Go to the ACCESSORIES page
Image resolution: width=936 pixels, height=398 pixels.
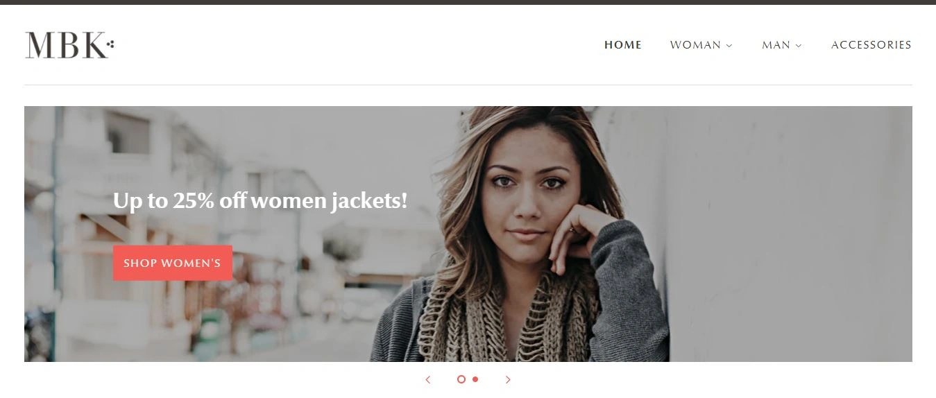(x=871, y=45)
